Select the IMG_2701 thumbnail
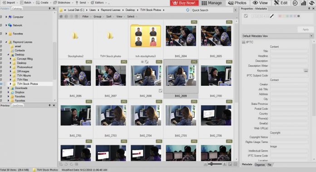Image resolution: width=316 pixels, height=172 pixels. point(75,118)
